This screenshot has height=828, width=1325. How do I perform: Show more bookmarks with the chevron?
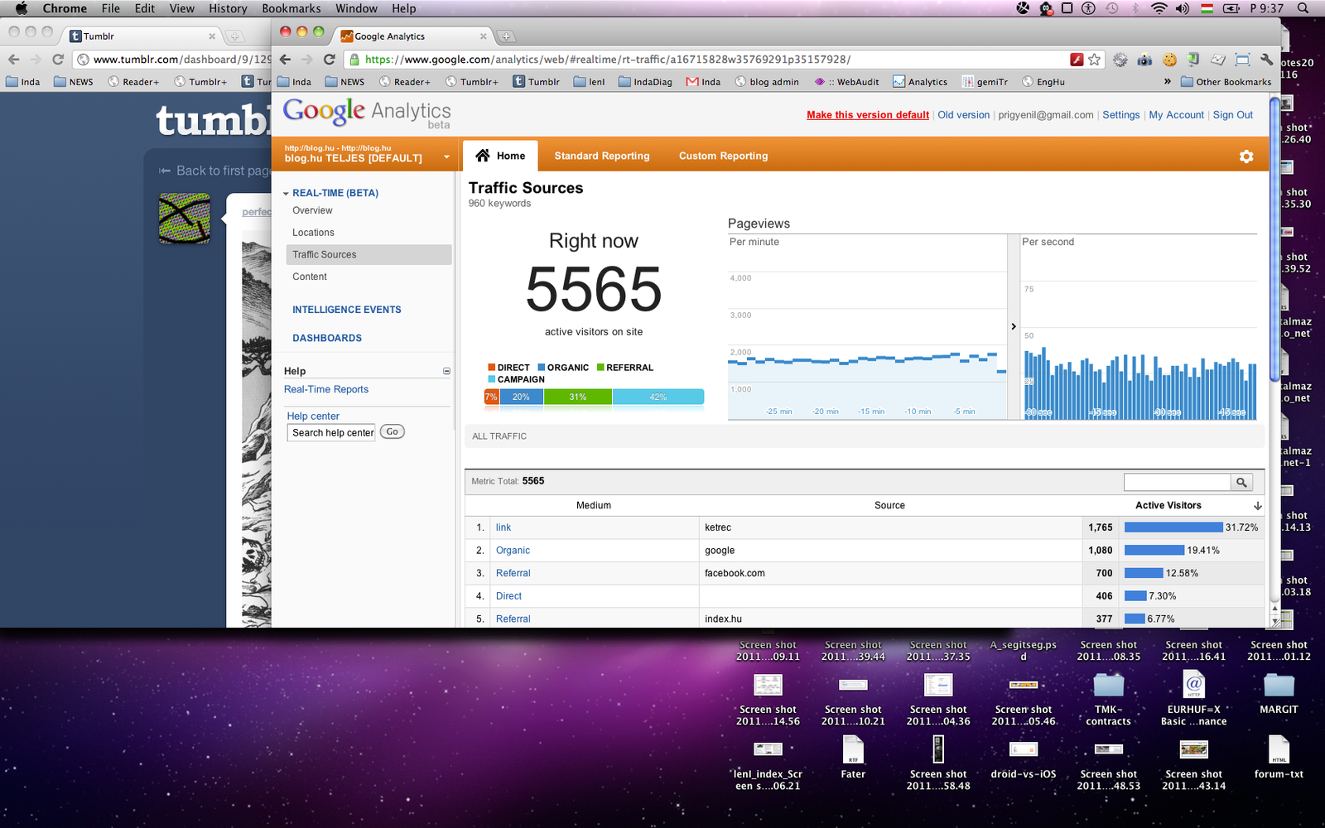click(1167, 81)
